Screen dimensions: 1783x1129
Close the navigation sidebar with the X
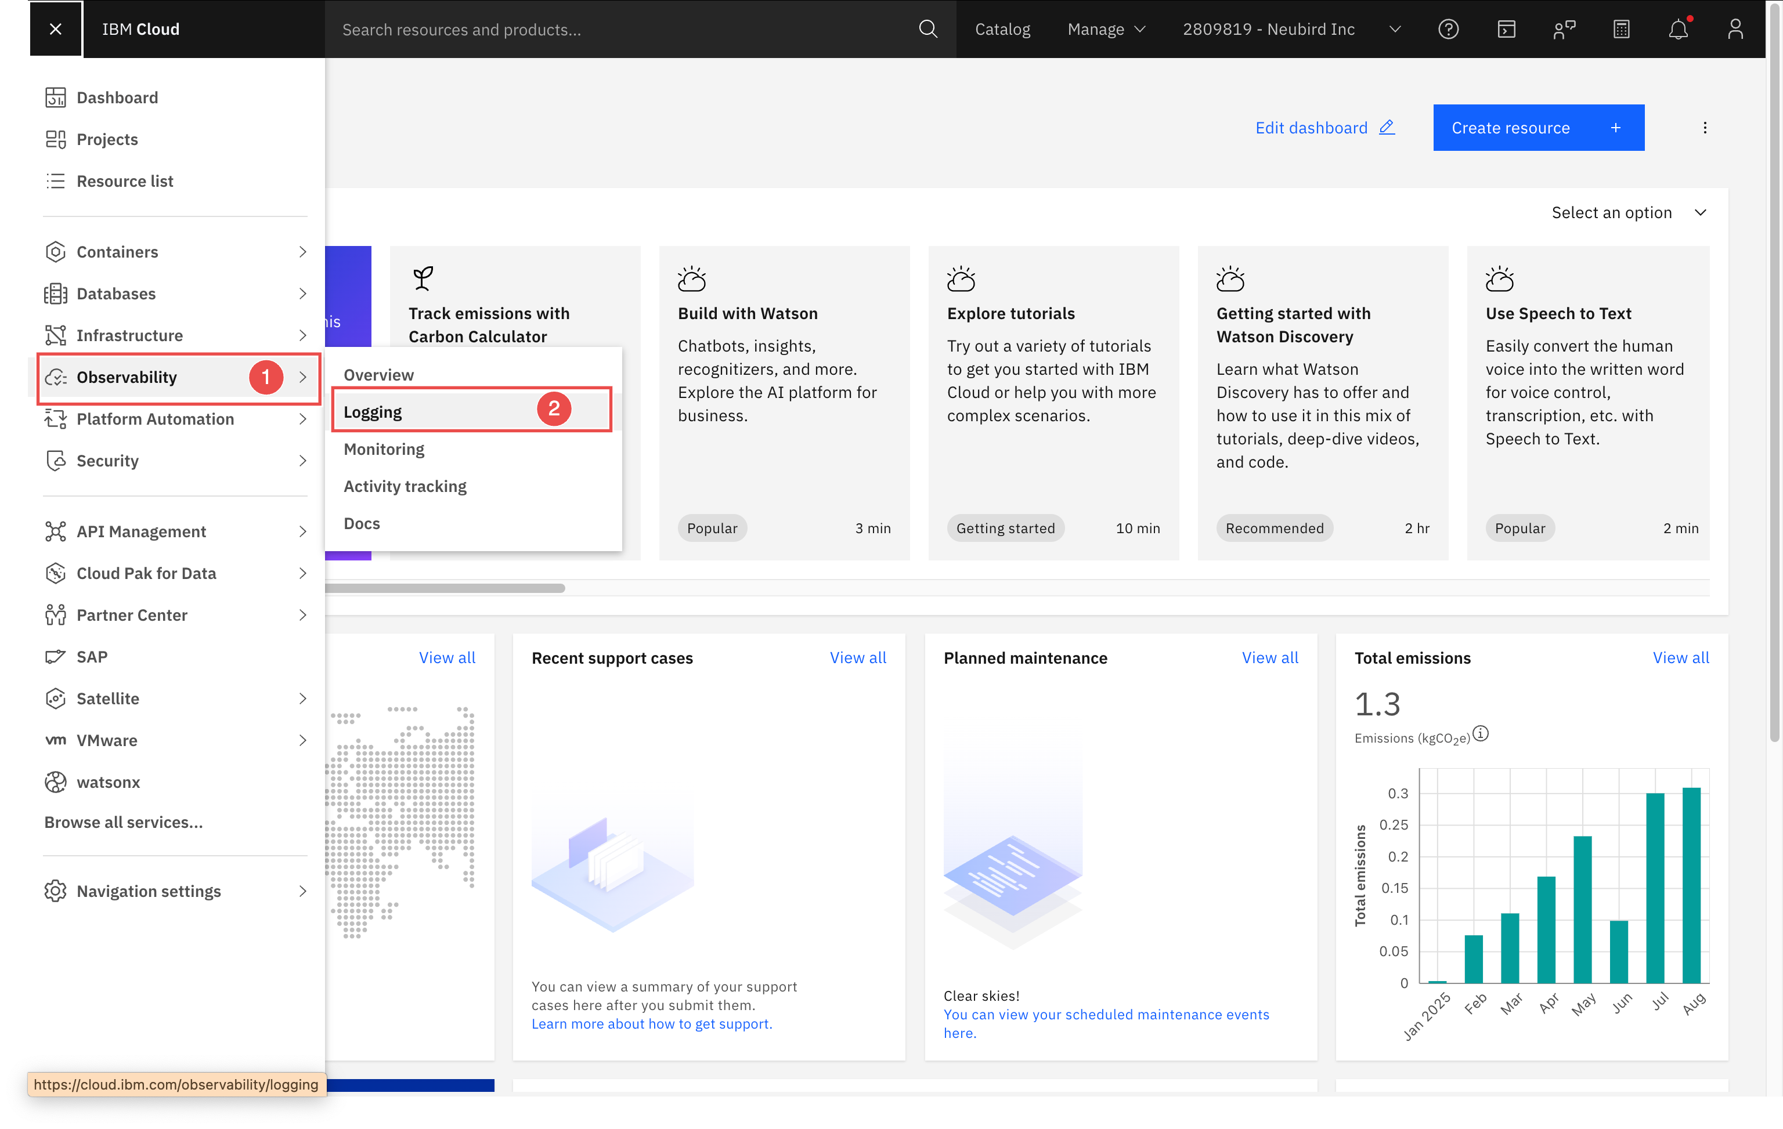(56, 29)
